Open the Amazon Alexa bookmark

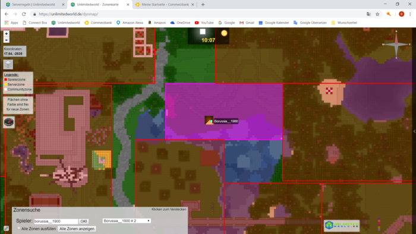tap(130, 23)
